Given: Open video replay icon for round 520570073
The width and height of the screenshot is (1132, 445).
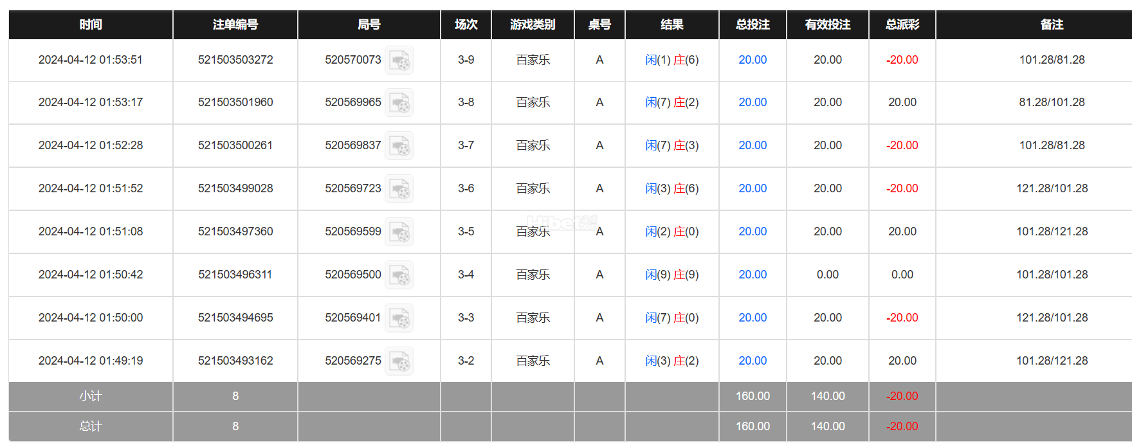Looking at the screenshot, I should 399,60.
